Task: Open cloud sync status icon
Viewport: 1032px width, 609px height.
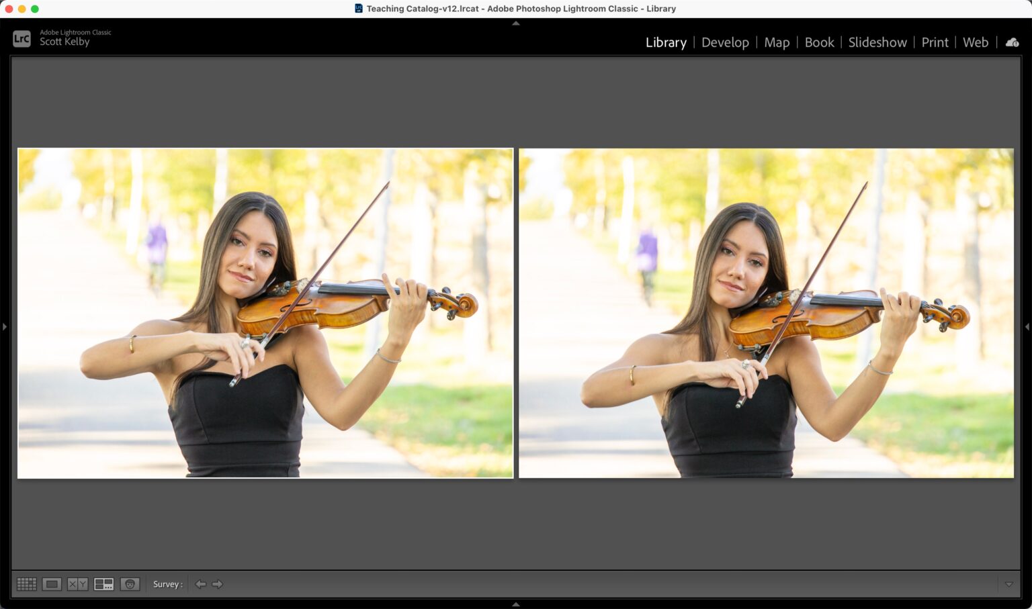Action: (x=1012, y=42)
